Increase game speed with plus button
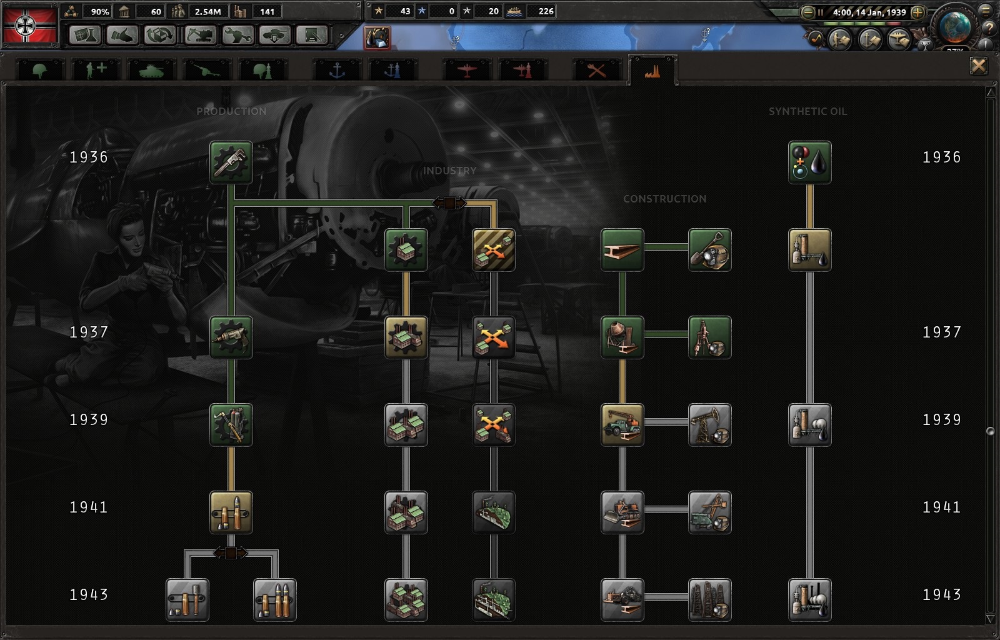The width and height of the screenshot is (1000, 640). 917,12
